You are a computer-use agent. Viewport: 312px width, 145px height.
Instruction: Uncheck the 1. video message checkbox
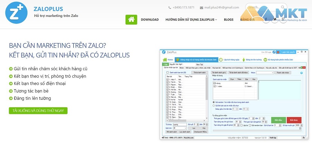pos(215,86)
